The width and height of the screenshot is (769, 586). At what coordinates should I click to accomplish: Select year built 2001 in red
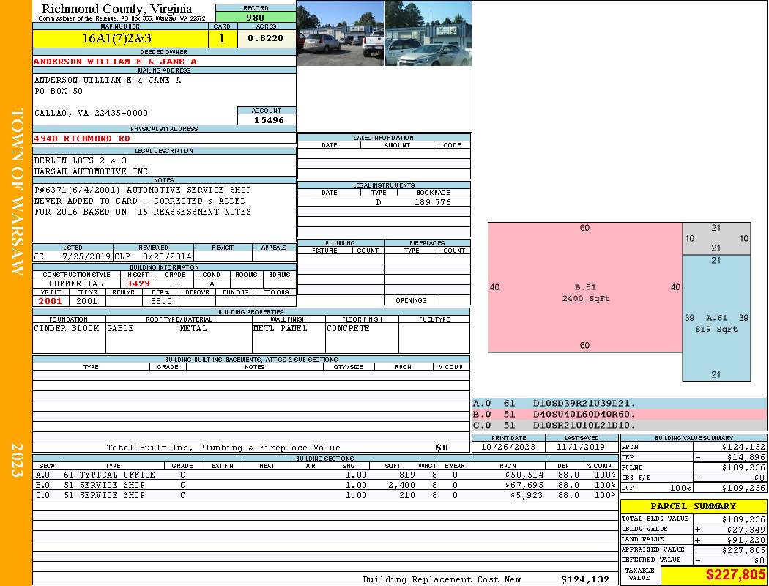coord(50,301)
